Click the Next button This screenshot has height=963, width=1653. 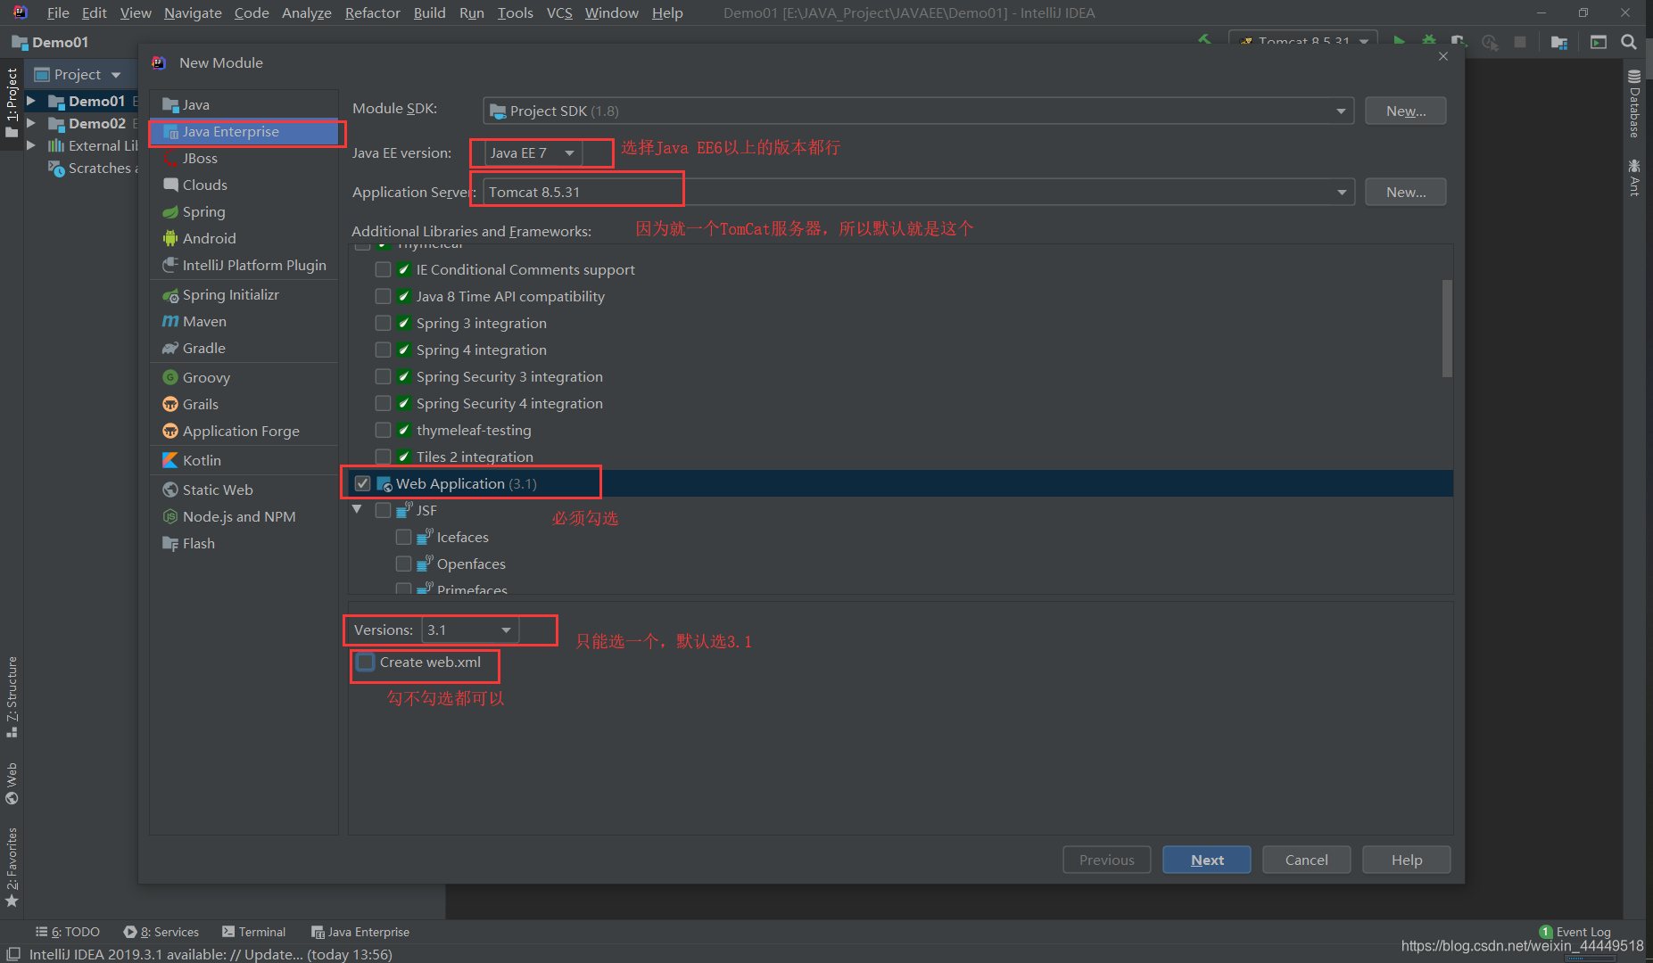click(1207, 860)
